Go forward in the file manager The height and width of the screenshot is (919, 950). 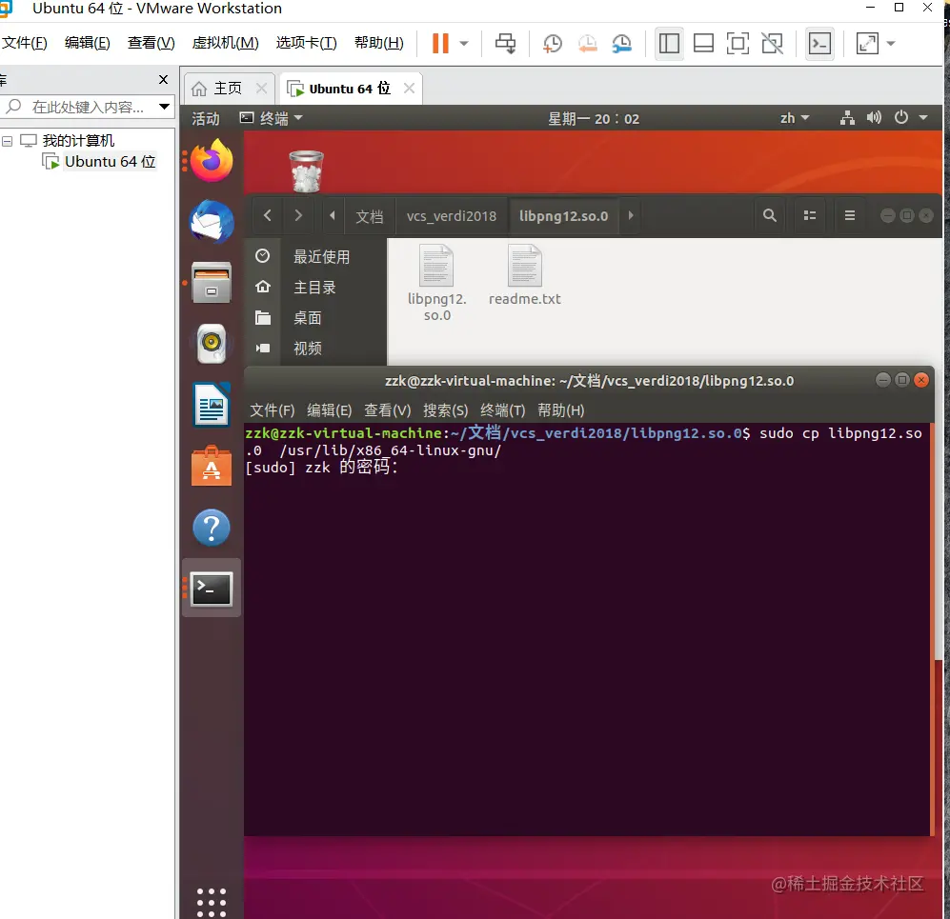298,215
